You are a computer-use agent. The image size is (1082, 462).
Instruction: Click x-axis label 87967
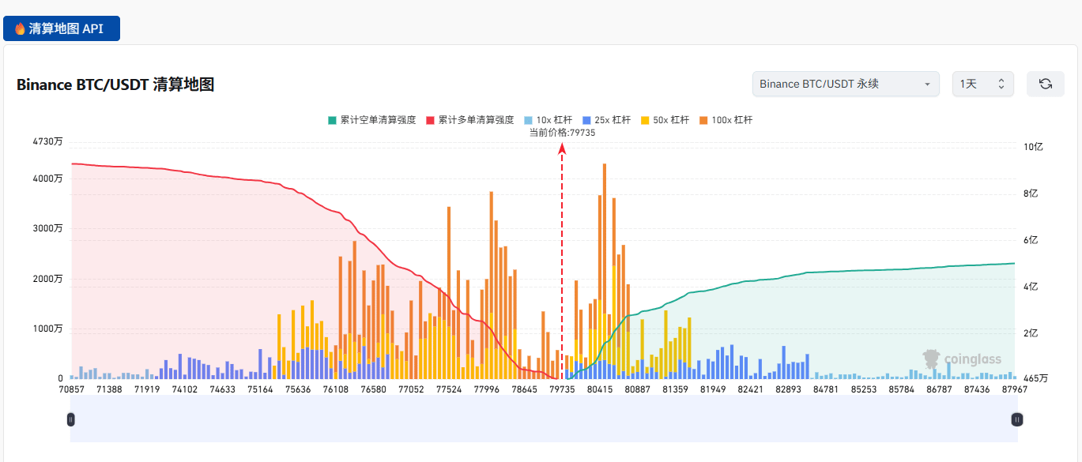point(1014,389)
